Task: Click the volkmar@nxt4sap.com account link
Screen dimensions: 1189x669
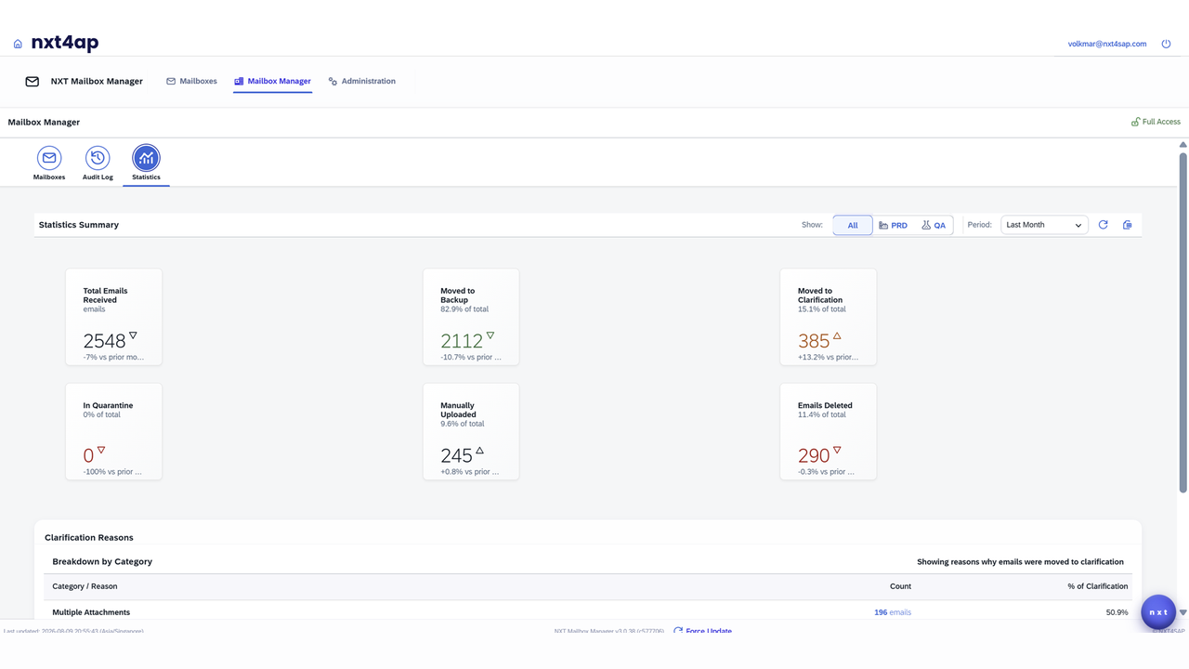Action: (x=1107, y=44)
